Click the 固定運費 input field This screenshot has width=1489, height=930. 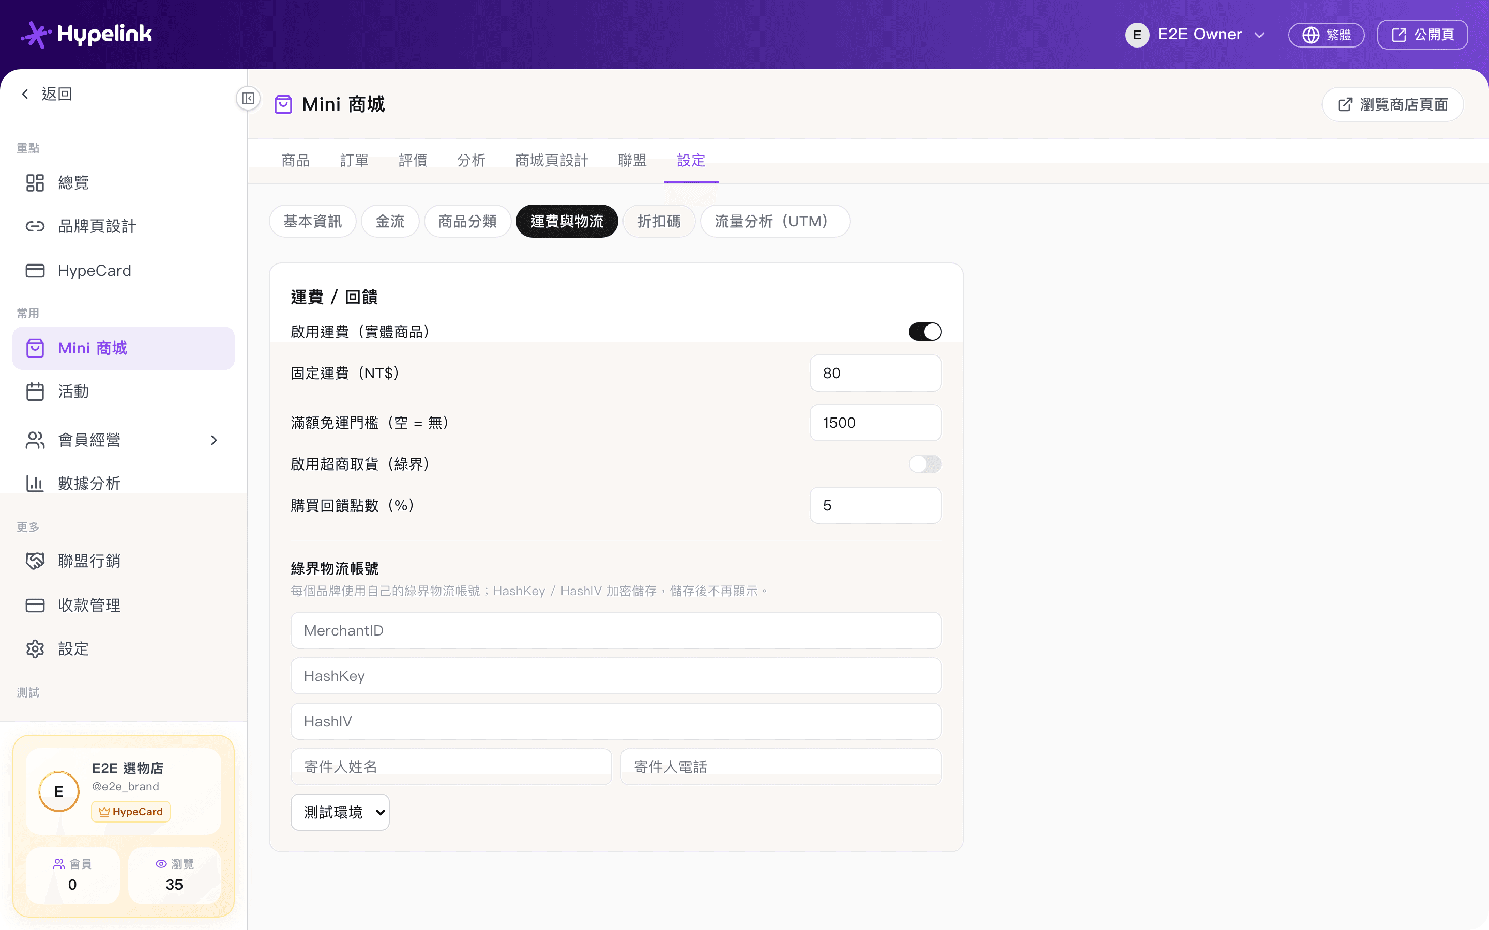(x=875, y=374)
